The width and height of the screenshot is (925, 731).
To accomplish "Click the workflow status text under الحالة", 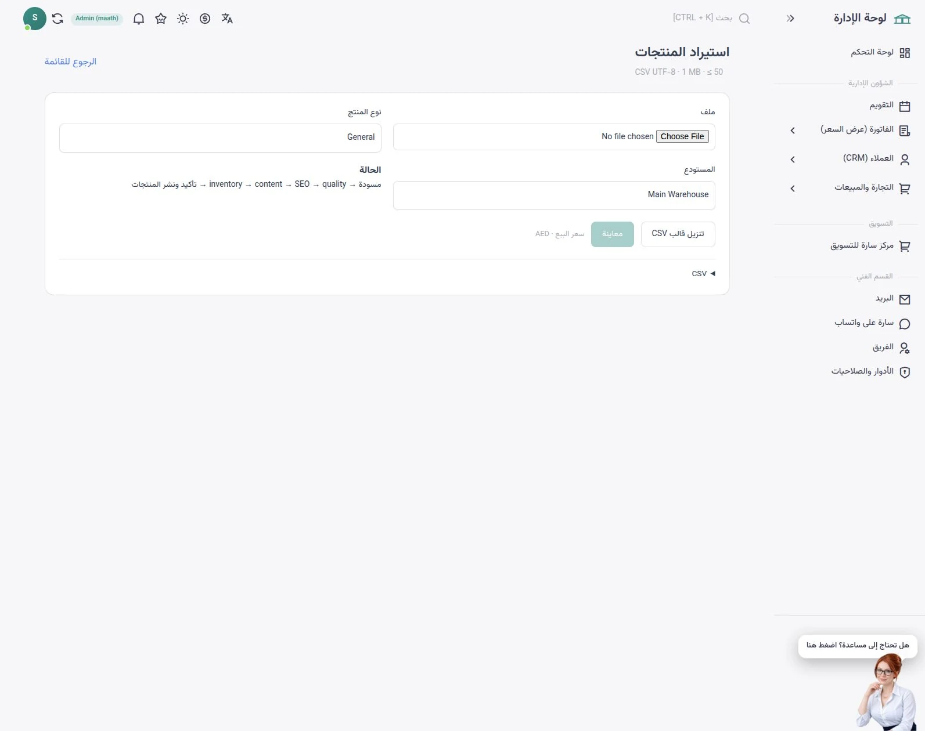I will pyautogui.click(x=256, y=184).
